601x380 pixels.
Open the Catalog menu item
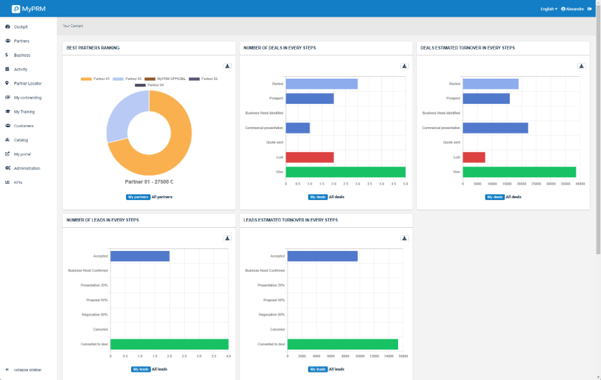(x=21, y=140)
